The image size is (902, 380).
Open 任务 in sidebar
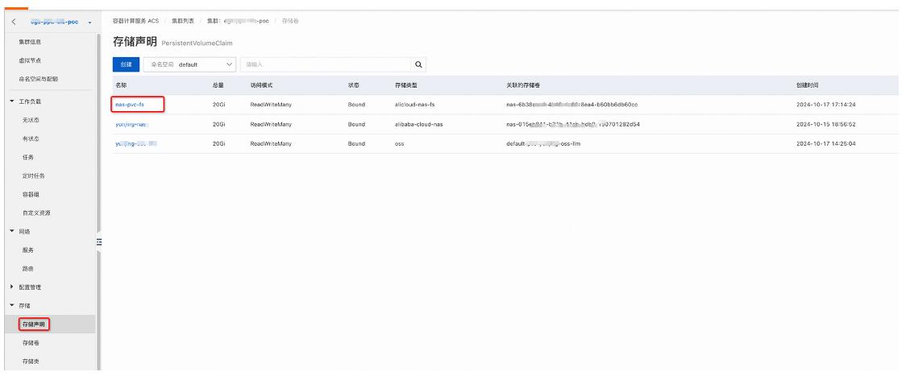(x=28, y=158)
